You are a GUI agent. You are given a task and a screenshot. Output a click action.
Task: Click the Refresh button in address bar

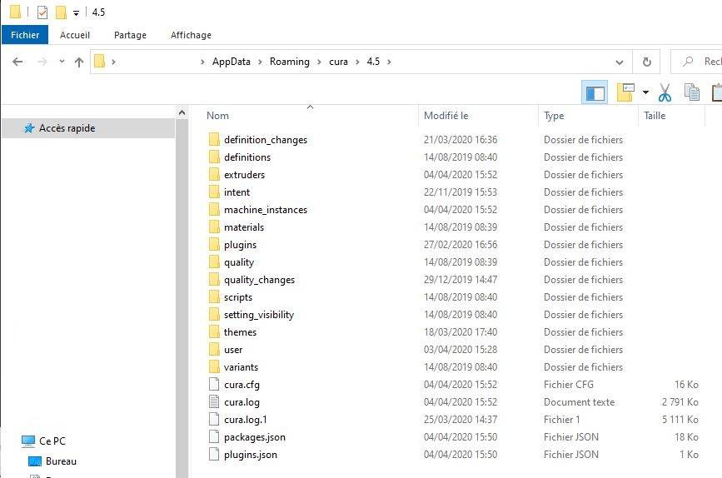click(646, 62)
